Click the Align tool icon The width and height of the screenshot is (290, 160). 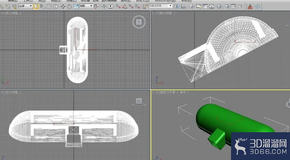point(183,7)
